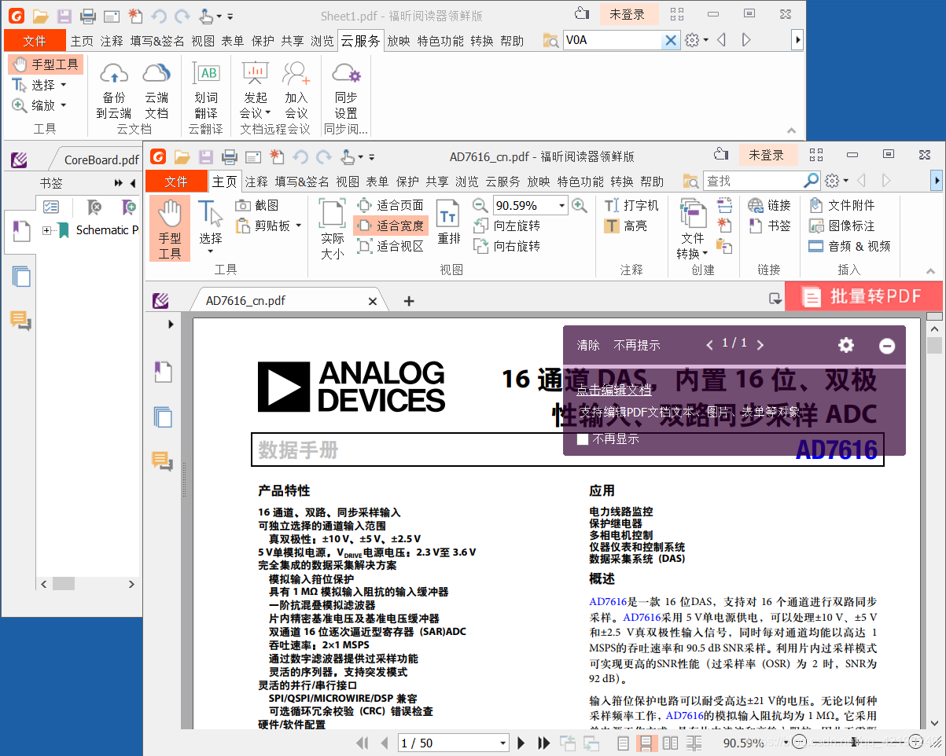This screenshot has width=946, height=756.
Task: Click the zoom in magnifier in the ribbon
Action: (580, 205)
